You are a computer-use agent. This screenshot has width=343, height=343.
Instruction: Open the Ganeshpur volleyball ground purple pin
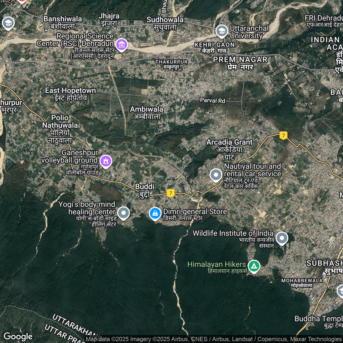[x=106, y=161]
